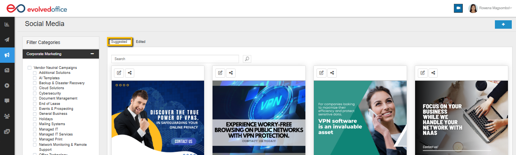Open the Discover True Power of VPNs thumbnail

[x=158, y=117]
